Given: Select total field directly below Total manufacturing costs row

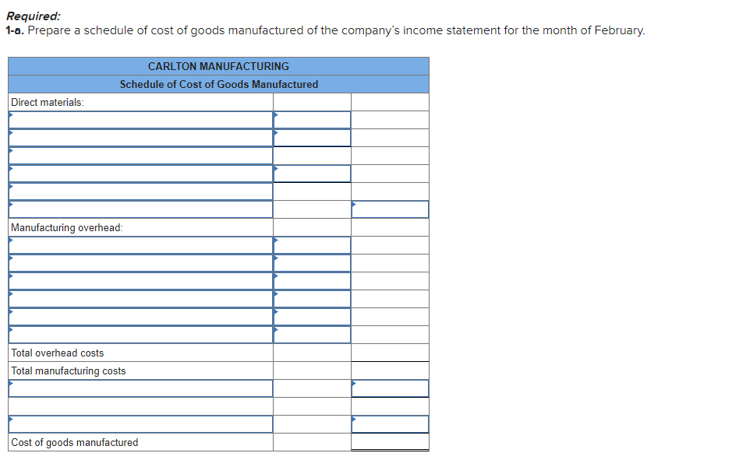Looking at the screenshot, I should point(390,388).
